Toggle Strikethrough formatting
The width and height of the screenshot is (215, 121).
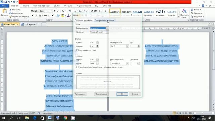[45, 16]
